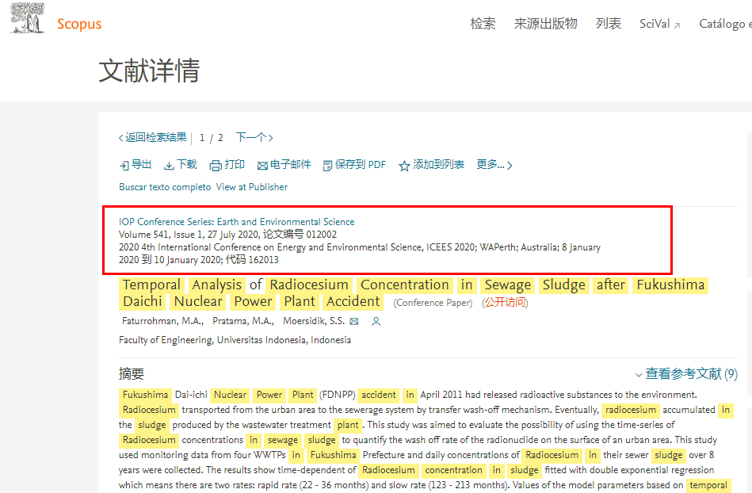This screenshot has width=752, height=493.
Task: Click the 下载 download icon
Action: (169, 166)
